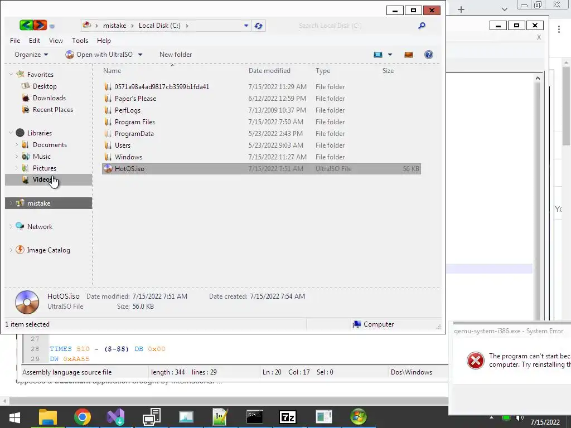Viewport: 571px width, 428px height.
Task: Select the Paper's Please folder
Action: [261, 98]
